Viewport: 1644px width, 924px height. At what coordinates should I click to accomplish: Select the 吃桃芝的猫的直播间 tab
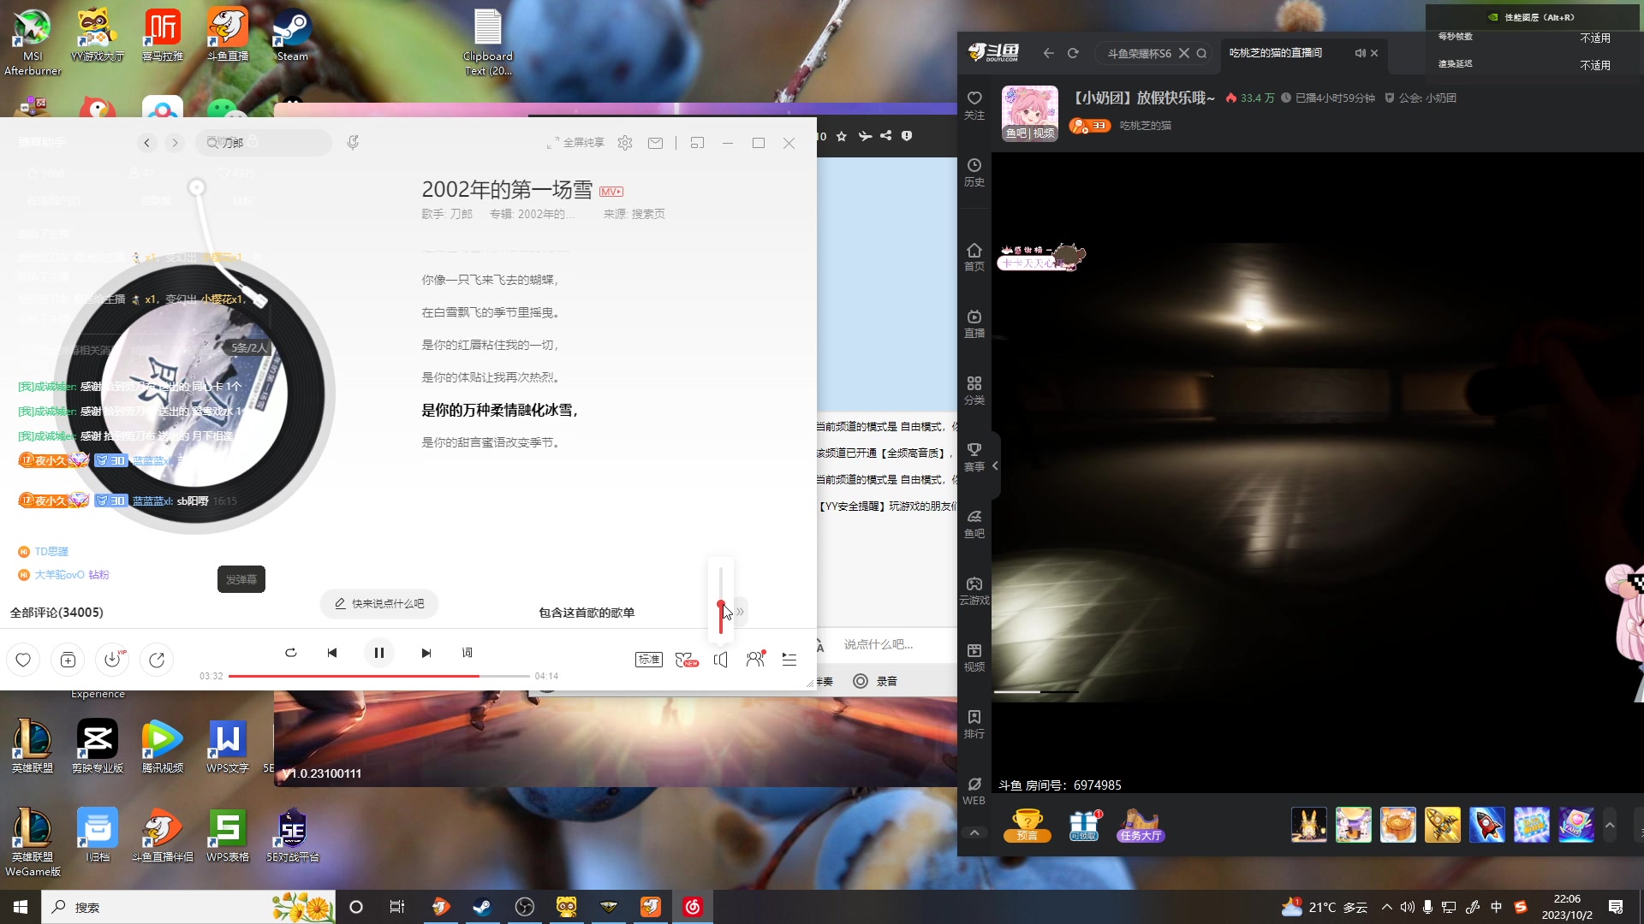point(1276,53)
